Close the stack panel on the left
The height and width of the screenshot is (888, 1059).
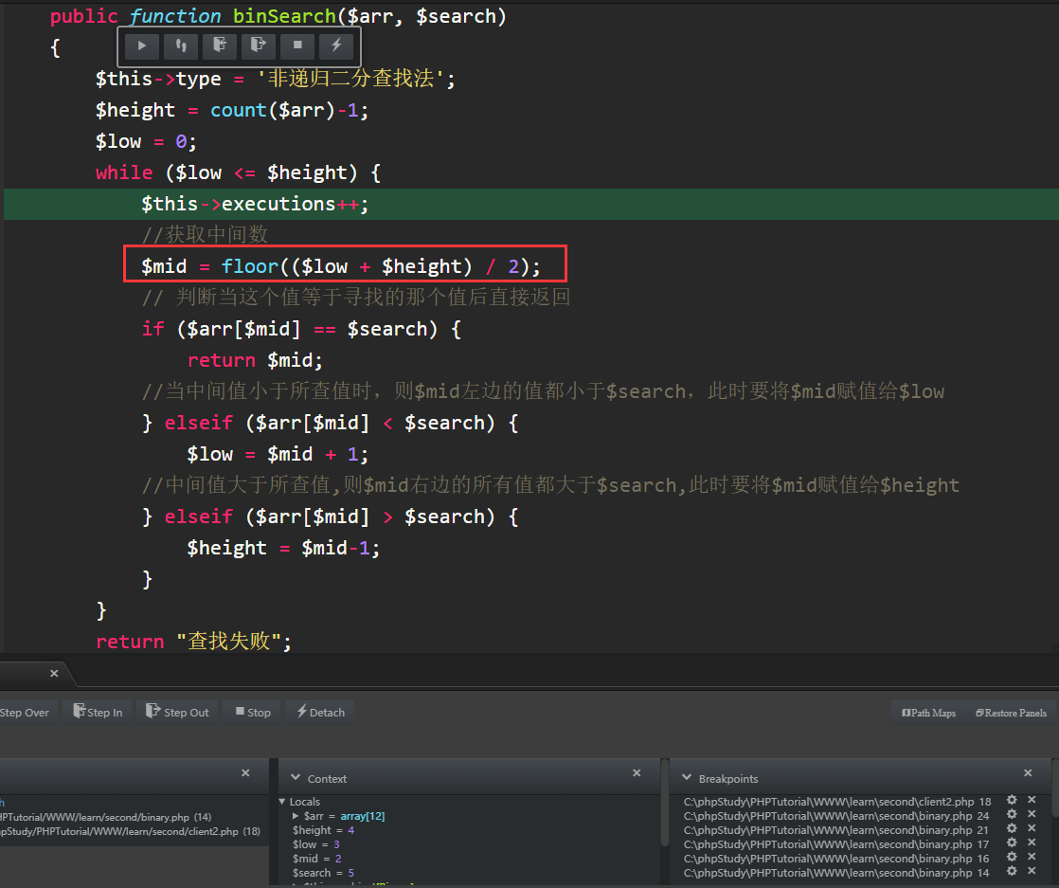[x=246, y=773]
